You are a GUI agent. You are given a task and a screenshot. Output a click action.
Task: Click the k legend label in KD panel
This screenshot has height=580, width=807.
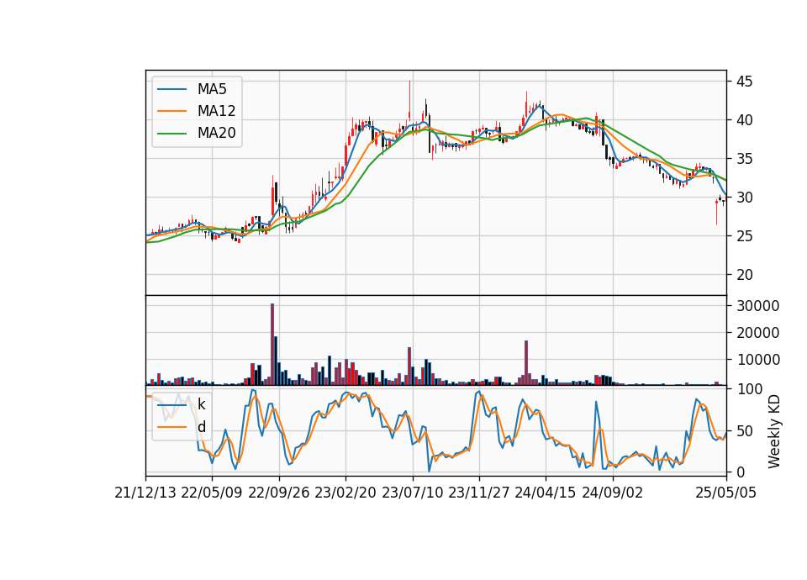[201, 404]
